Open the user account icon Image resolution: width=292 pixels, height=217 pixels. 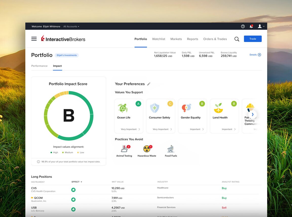point(260,26)
